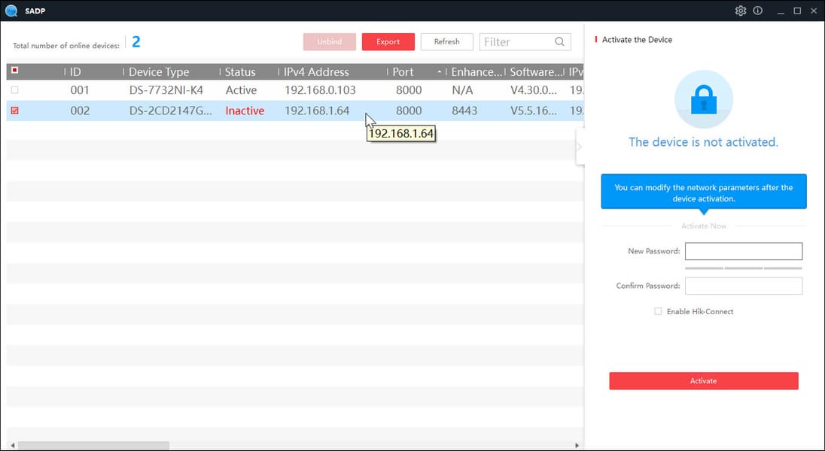Click the SADP app logo icon

11,11
